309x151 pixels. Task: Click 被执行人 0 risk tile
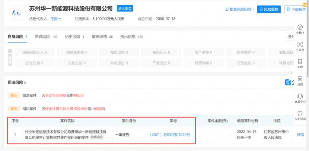pos(161,52)
